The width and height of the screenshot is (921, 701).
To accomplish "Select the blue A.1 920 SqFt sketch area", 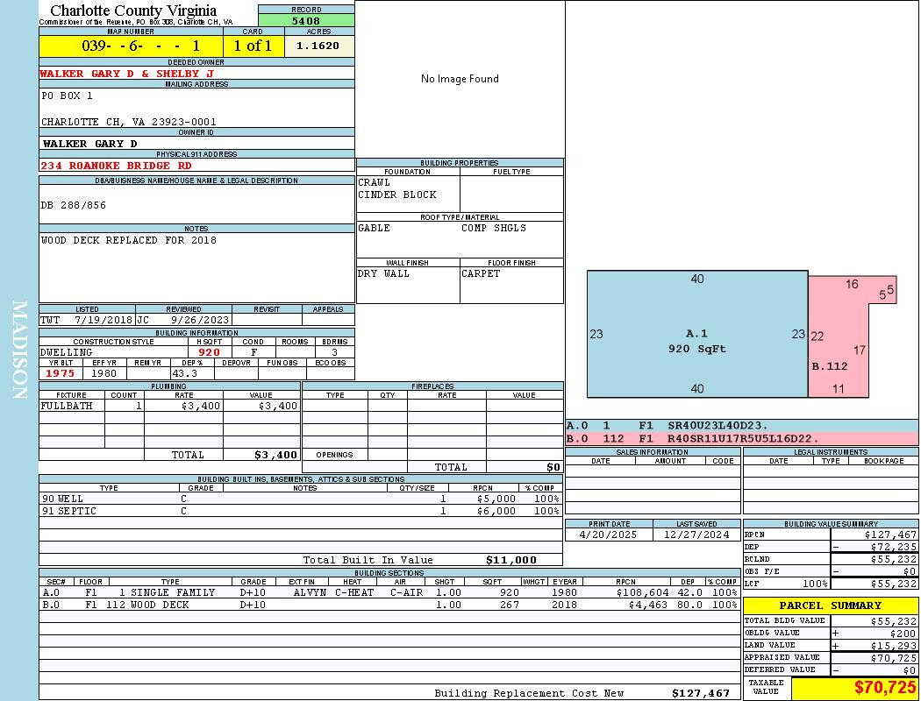I will (x=696, y=334).
